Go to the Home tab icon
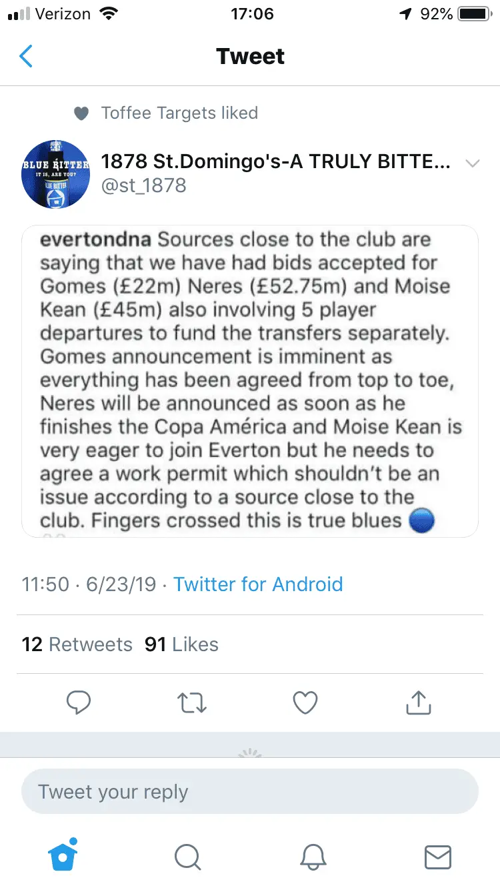Screen dimensions: 500x890 (x=63, y=857)
